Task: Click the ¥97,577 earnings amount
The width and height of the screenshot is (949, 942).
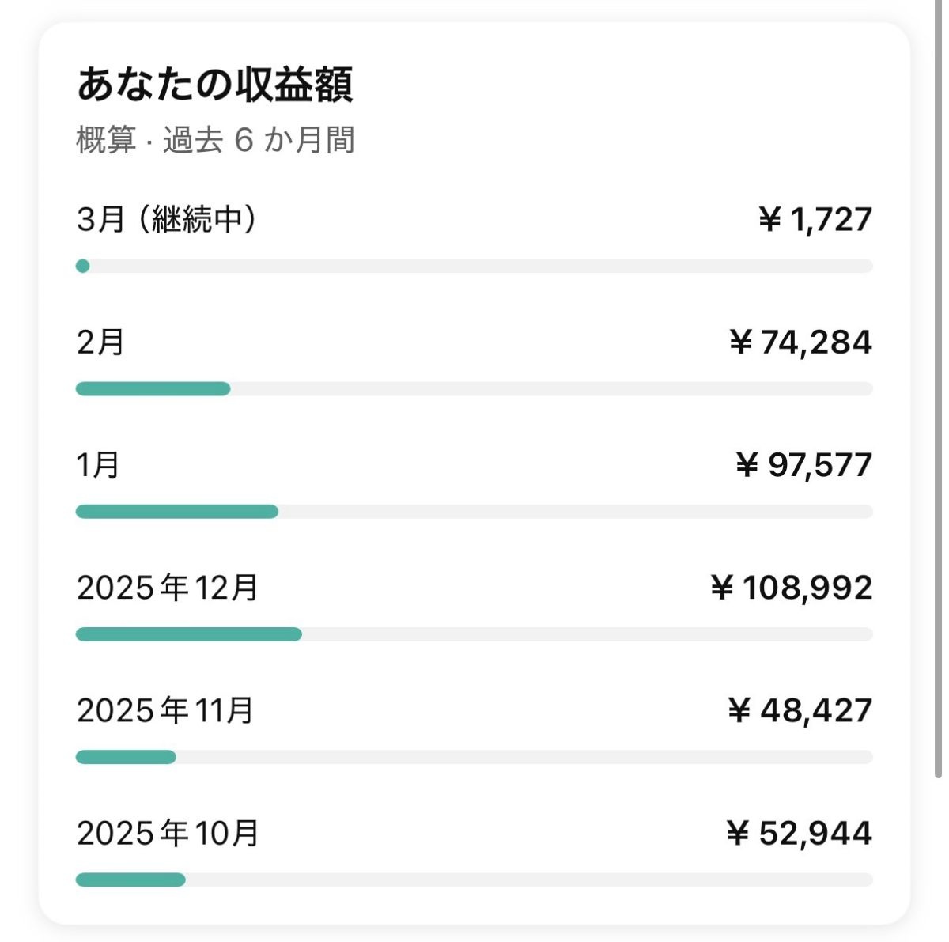Action: click(x=803, y=464)
